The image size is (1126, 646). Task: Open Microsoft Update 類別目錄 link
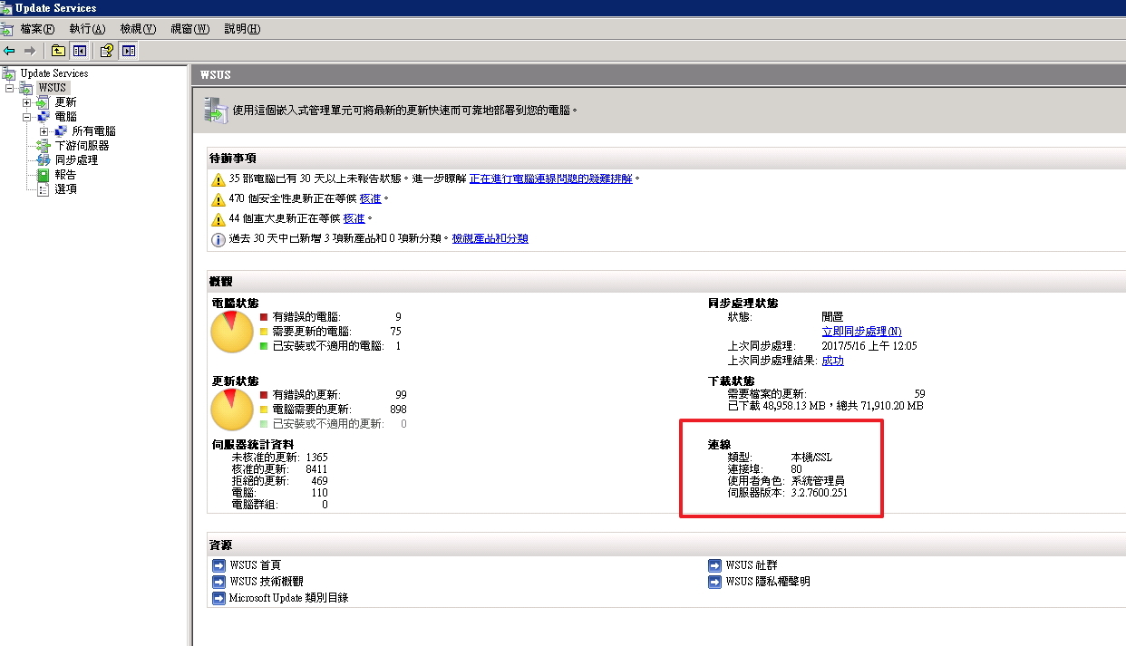(288, 598)
